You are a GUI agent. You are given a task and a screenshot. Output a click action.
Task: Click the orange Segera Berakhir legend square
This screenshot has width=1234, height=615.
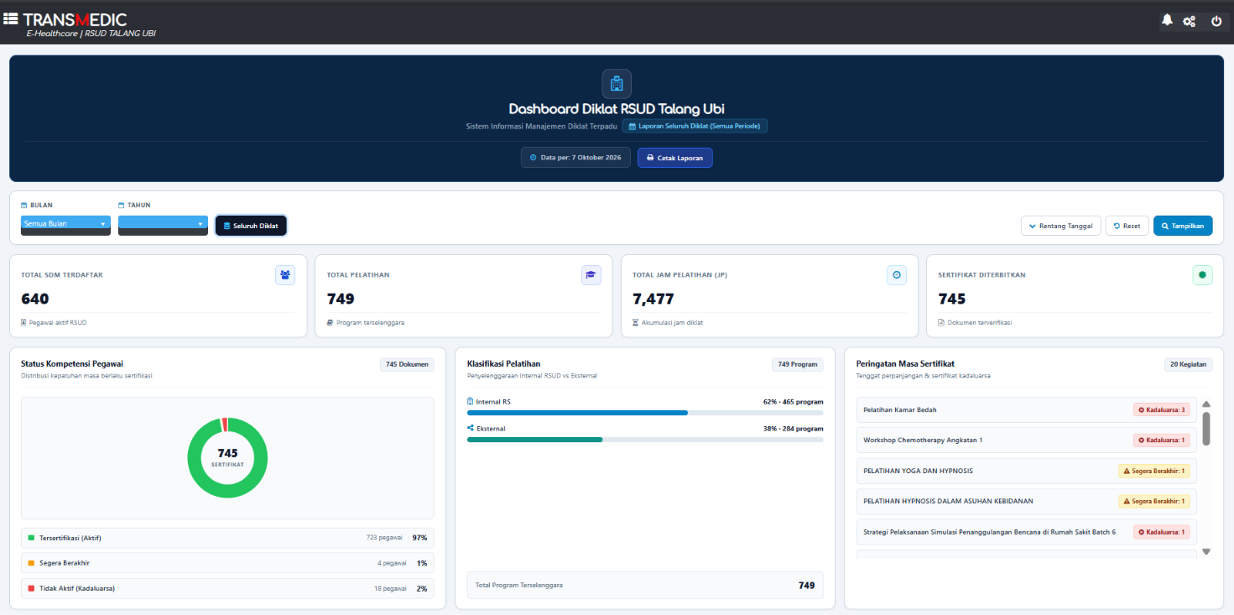click(x=31, y=563)
